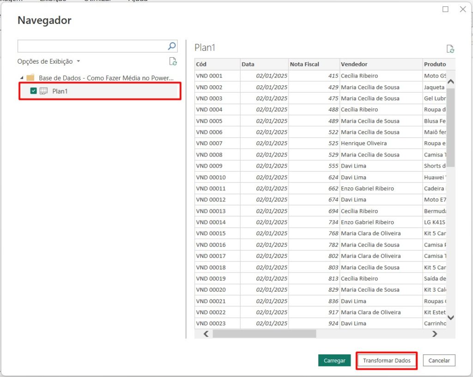Enable the Plan1 selection checkbox

point(33,91)
